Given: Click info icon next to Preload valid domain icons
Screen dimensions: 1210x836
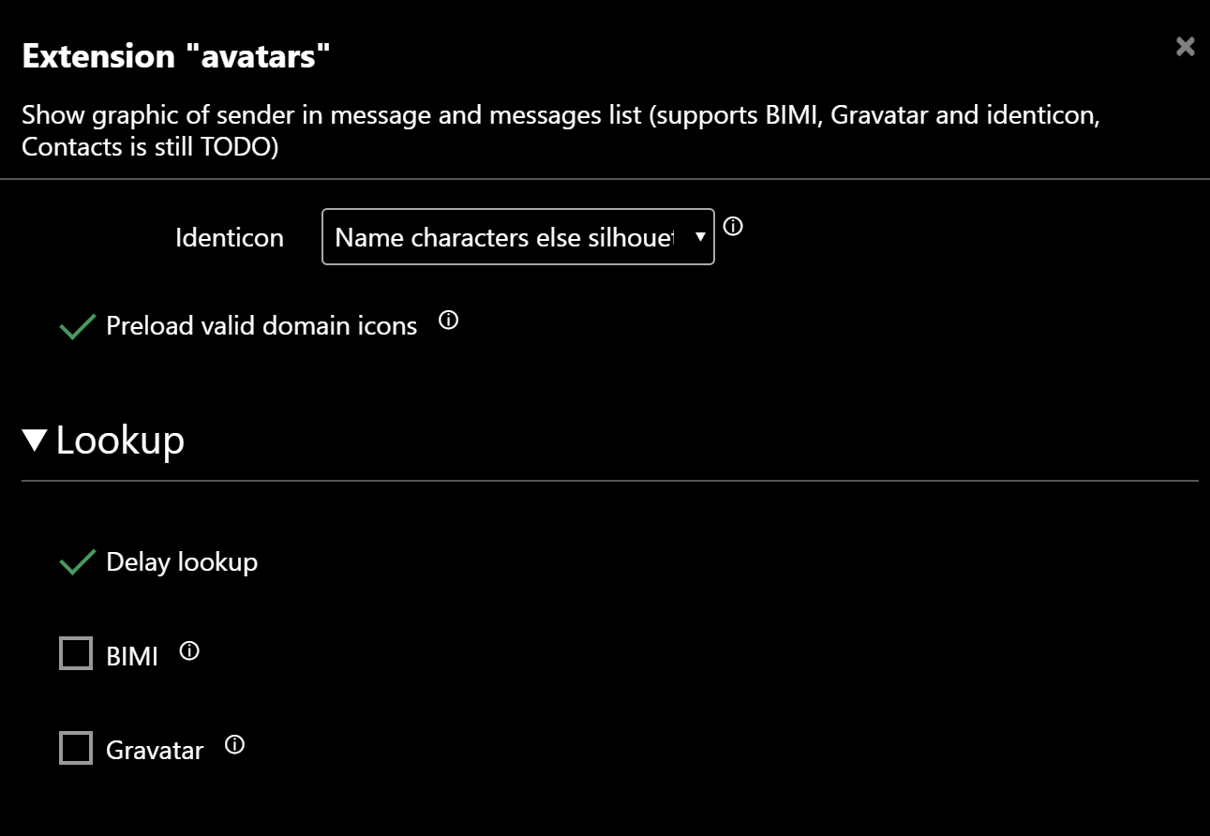Looking at the screenshot, I should pyautogui.click(x=449, y=321).
